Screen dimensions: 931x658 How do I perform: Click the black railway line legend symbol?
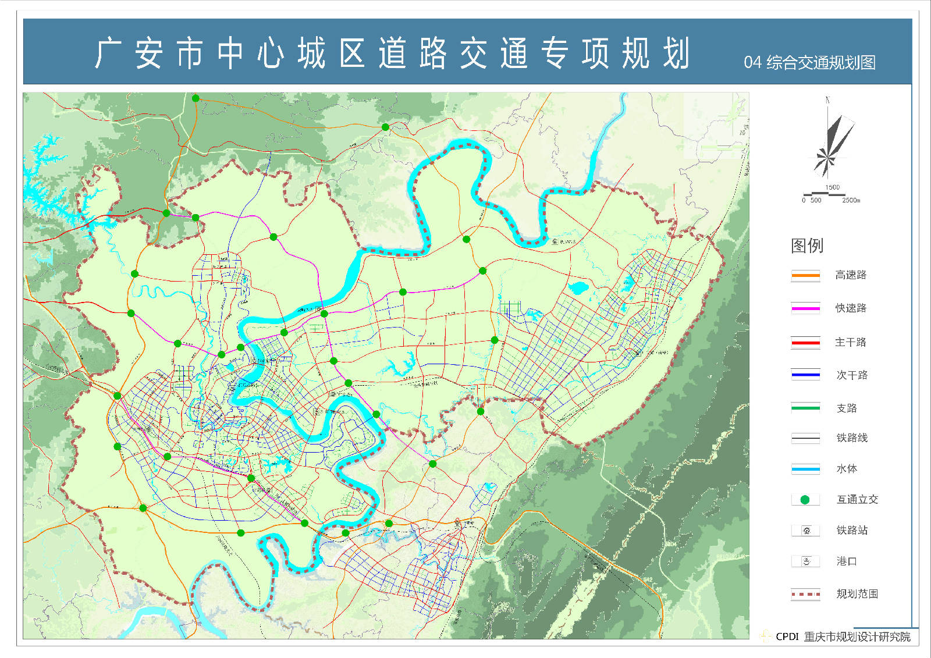(x=805, y=438)
